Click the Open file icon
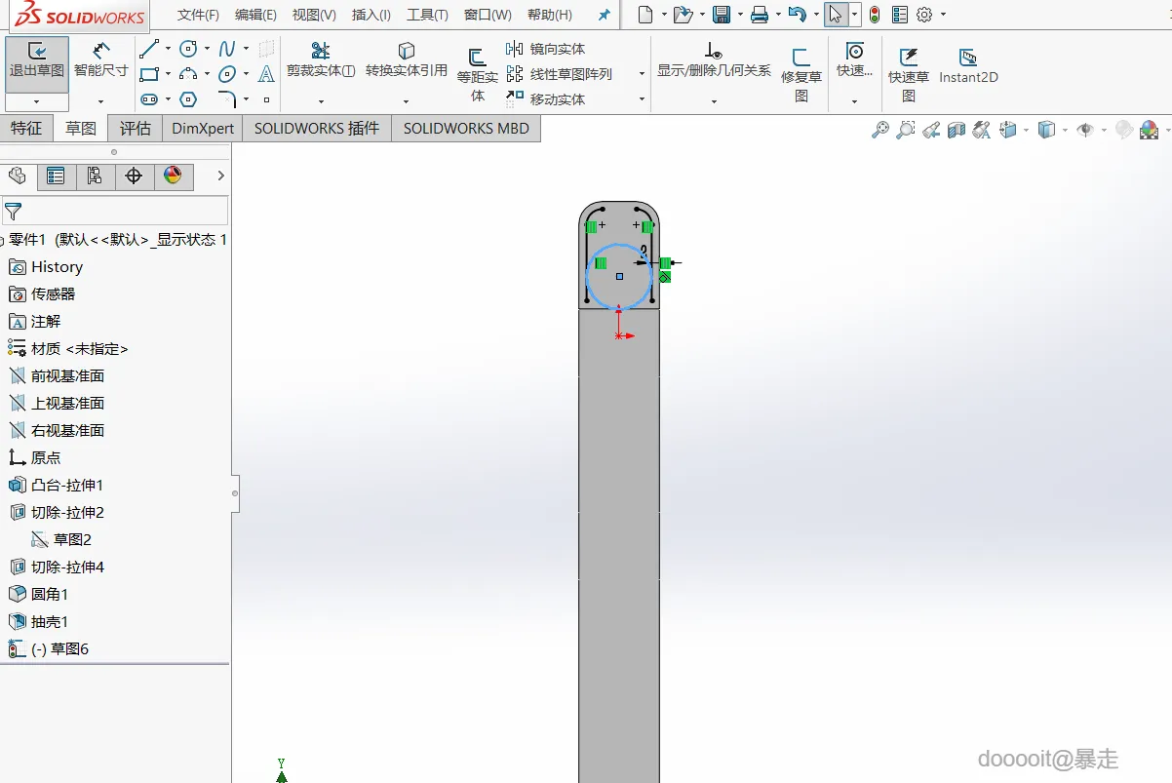1172x783 pixels. [x=683, y=15]
